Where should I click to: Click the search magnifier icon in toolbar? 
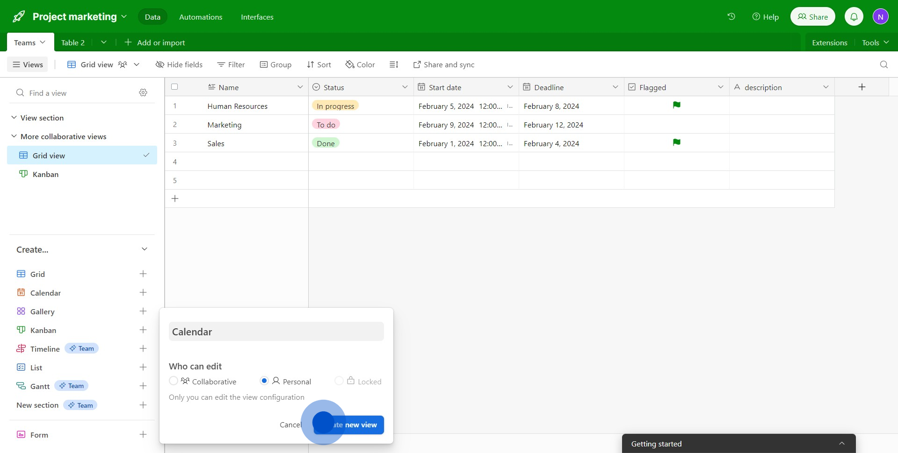pos(884,64)
